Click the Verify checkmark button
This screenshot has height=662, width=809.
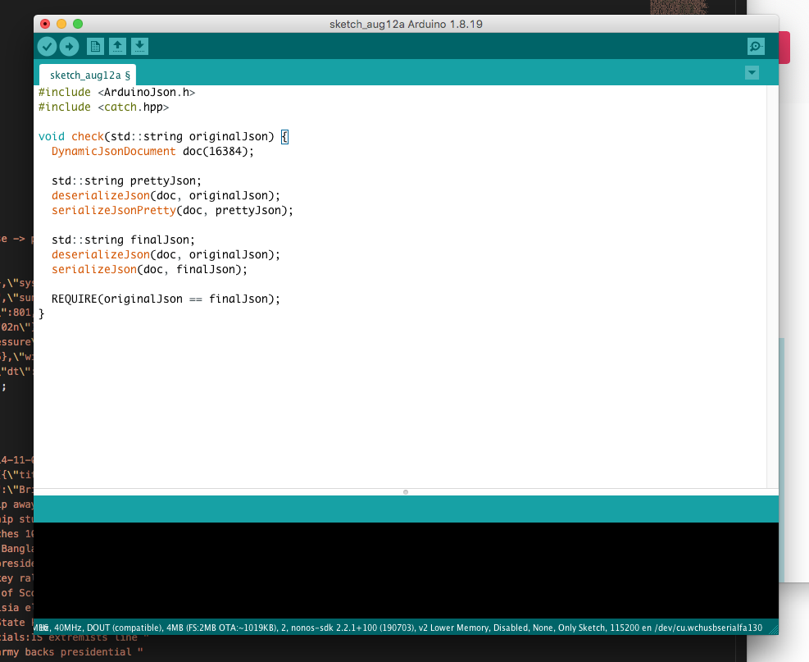(47, 47)
